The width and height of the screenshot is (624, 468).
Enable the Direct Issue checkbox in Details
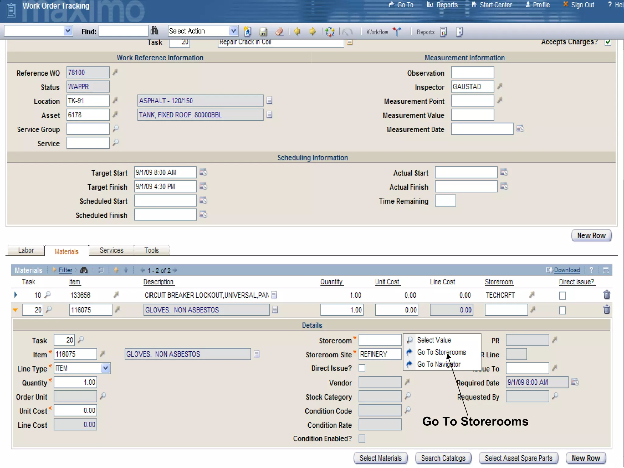tap(362, 368)
